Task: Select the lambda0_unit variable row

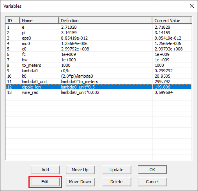Action: [99, 82]
